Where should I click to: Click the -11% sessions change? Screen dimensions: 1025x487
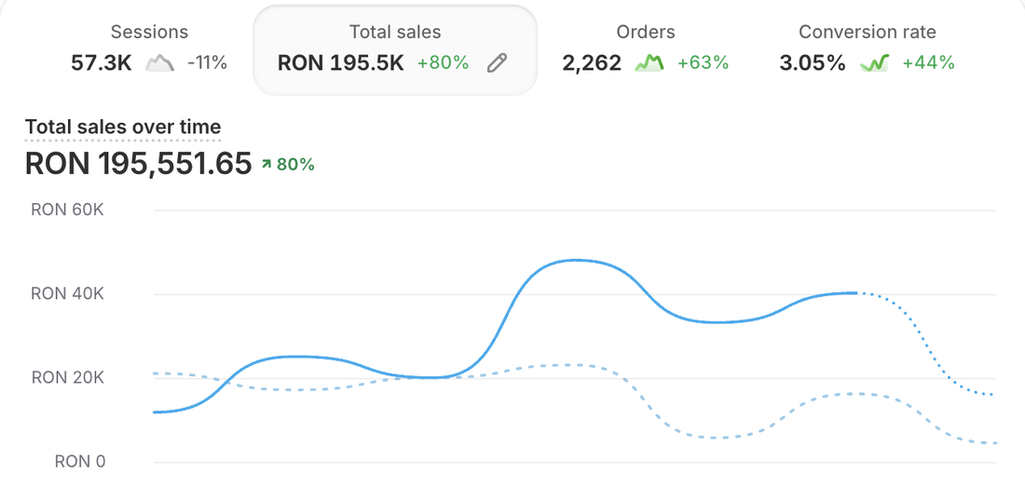pyautogui.click(x=207, y=63)
